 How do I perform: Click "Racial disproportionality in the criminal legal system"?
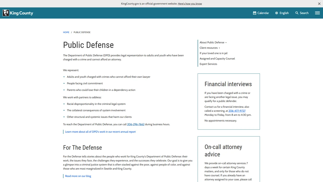tap(96, 104)
